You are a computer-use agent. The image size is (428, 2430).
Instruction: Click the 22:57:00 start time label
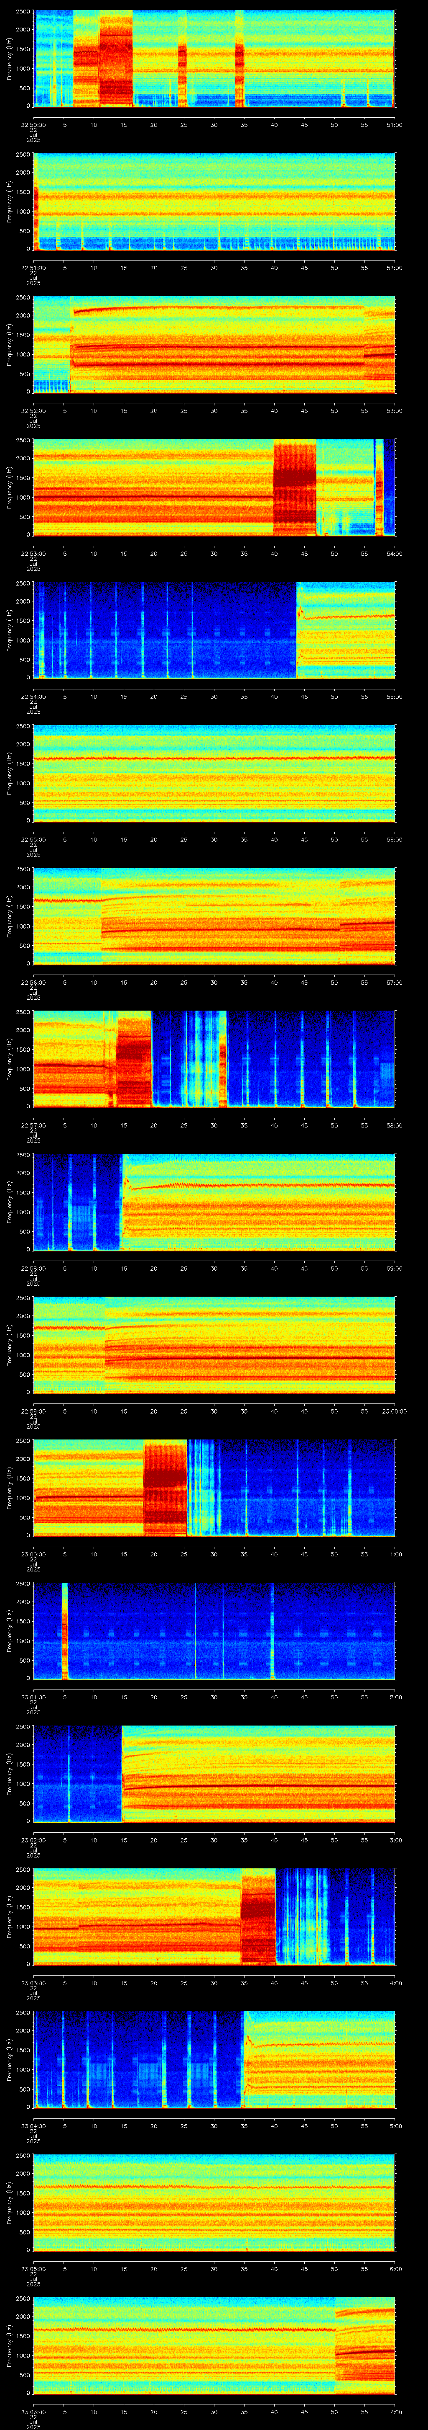33,1125
